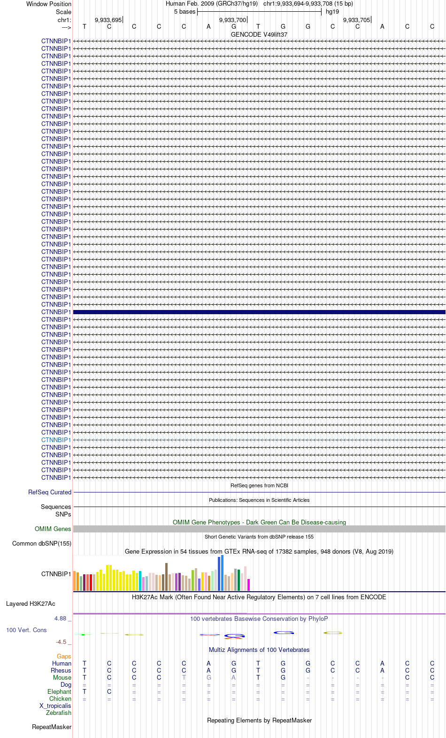Click the tallest blue bar in GTEx chart
The height and width of the screenshot is (738, 446).
[x=222, y=573]
